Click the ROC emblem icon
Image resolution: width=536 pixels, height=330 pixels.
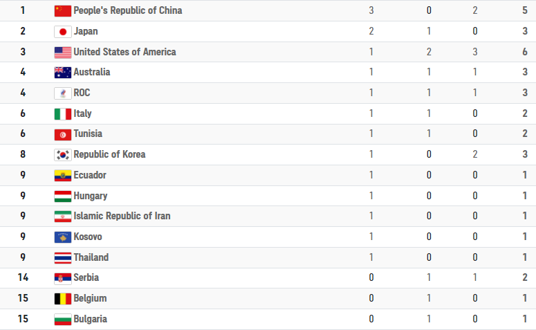click(x=63, y=93)
